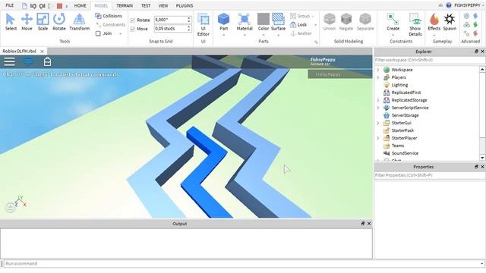Expand the StarterPlayer node
The height and width of the screenshot is (273, 486).
[378, 138]
